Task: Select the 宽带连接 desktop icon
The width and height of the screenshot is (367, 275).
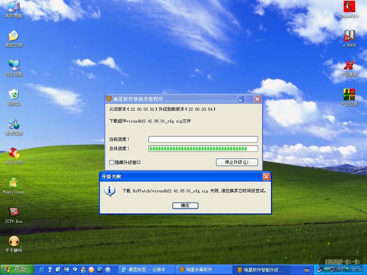Action: point(14,127)
